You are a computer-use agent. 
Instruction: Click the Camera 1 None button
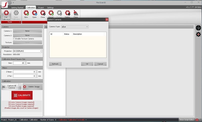[27, 31]
